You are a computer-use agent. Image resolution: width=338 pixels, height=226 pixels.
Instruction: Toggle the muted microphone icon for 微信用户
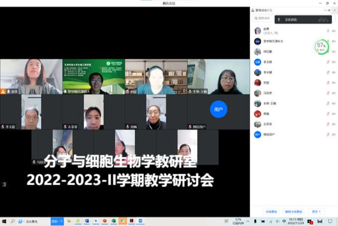[328, 135]
